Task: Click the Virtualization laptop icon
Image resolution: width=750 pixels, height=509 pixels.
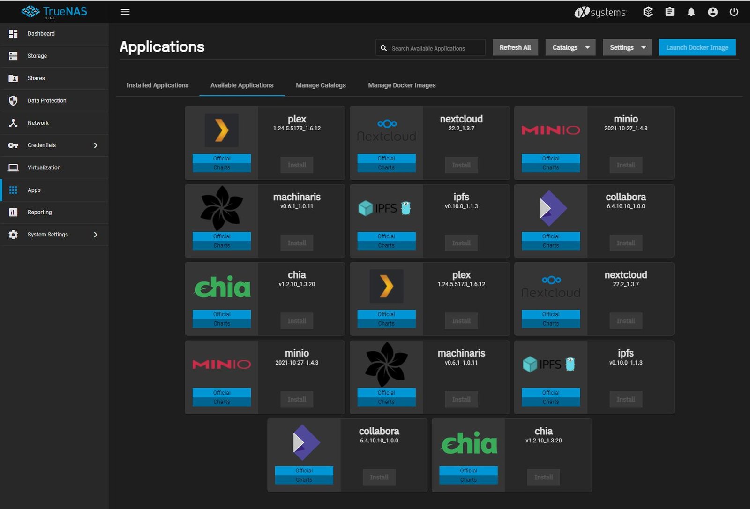Action: tap(13, 167)
